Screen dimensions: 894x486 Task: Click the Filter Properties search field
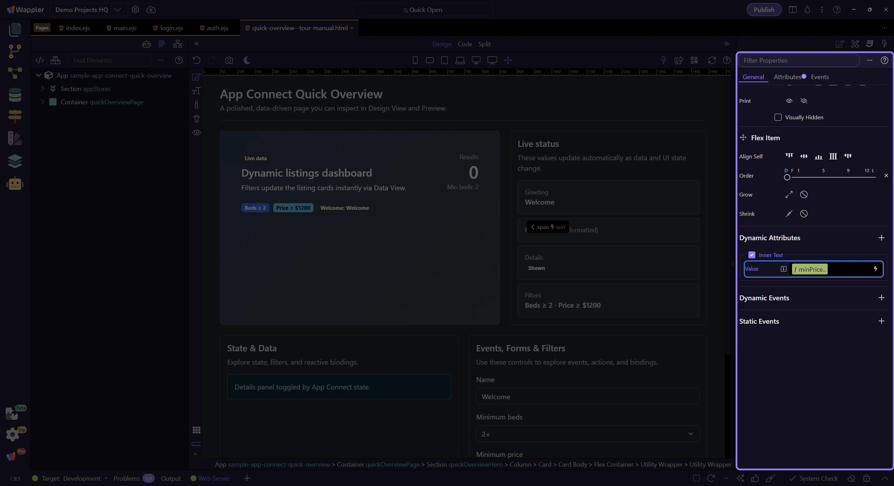tap(798, 60)
